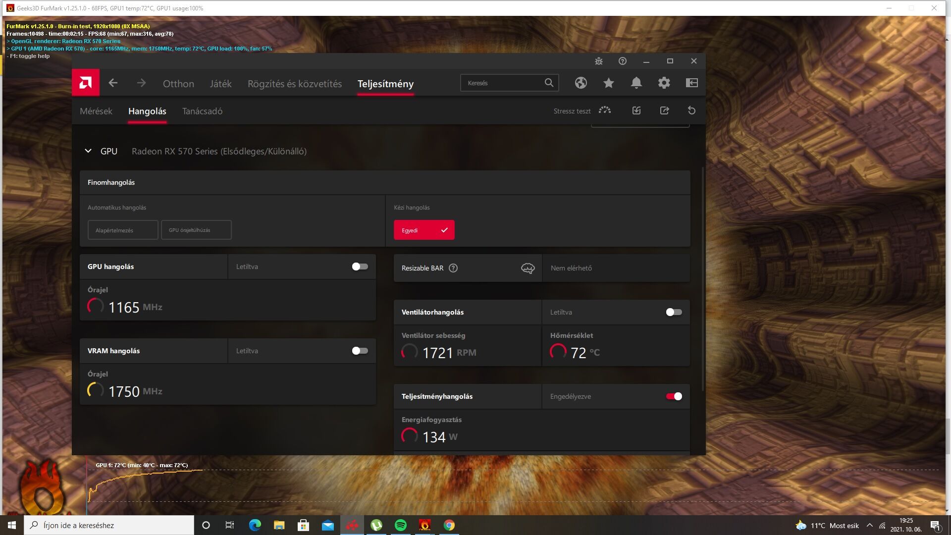This screenshot has width=951, height=535.
Task: Open uTorrent from taskbar
Action: click(x=376, y=525)
